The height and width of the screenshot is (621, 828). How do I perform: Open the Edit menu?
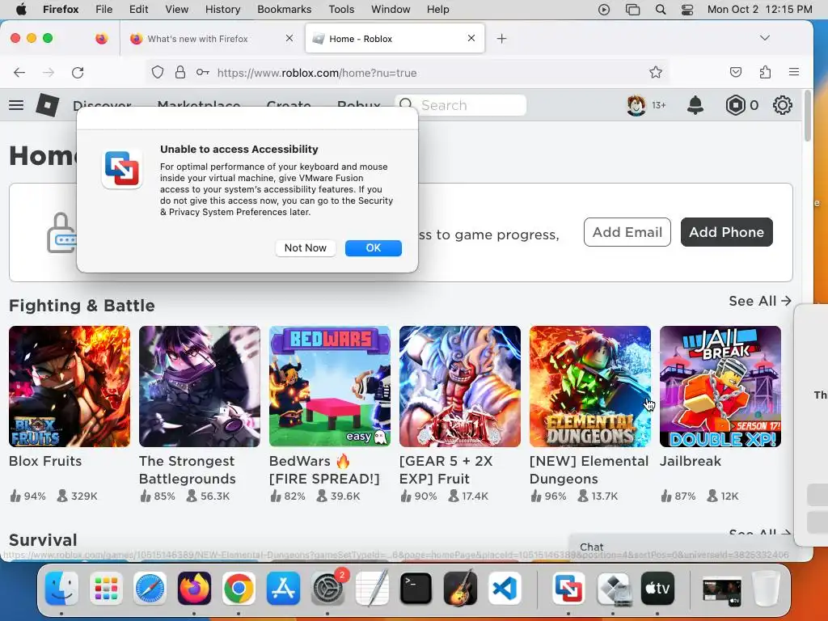pos(138,10)
